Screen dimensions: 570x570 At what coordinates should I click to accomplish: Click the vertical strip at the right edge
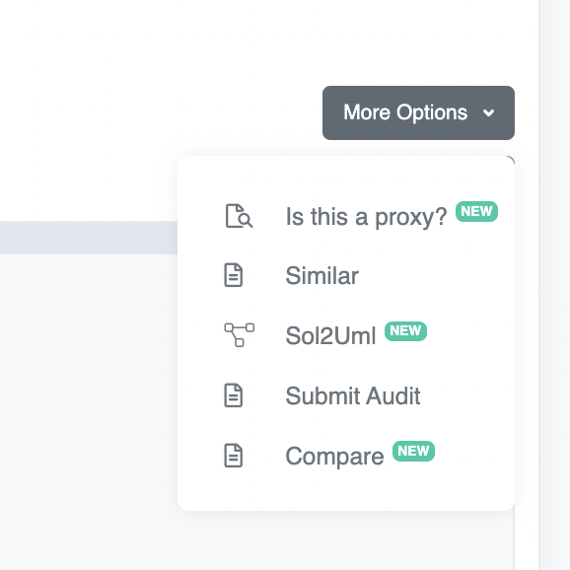tap(555, 285)
